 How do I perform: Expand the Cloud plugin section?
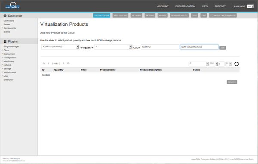click(x=6, y=50)
